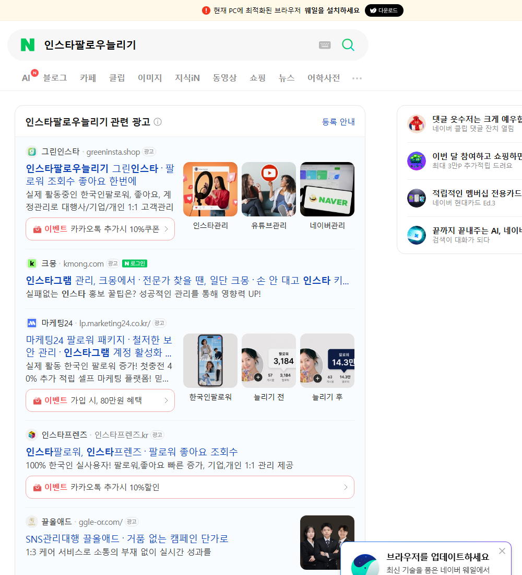This screenshot has height=575, width=522.
Task: Switch to the 지식iN tab
Action: [x=187, y=78]
